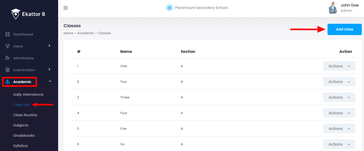Go to Class Routine page
Image resolution: width=364 pixels, height=151 pixels.
pos(25,115)
